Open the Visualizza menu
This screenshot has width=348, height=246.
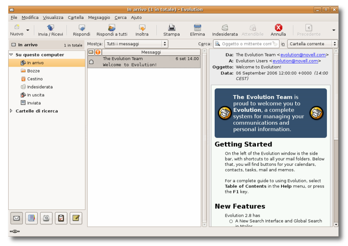coord(53,18)
